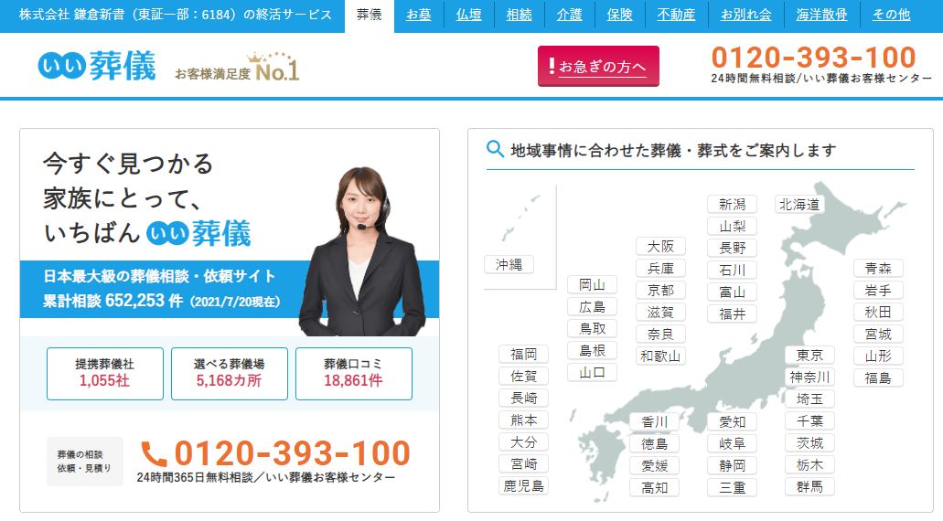Open the 介護 tab
Viewport: 943px width, 521px height.
pos(569,15)
